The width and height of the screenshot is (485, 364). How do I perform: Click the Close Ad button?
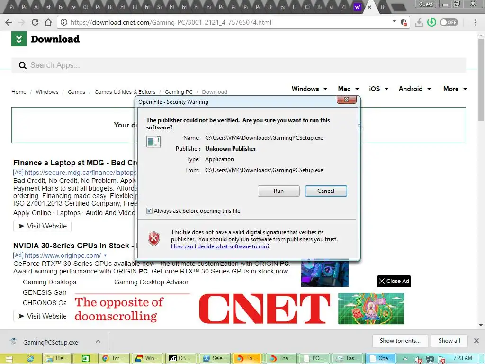pos(394,281)
